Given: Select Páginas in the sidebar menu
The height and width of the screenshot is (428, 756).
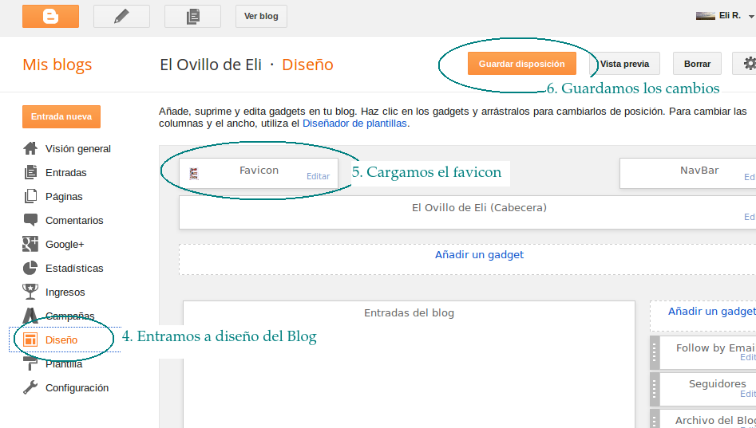Looking at the screenshot, I should point(64,196).
